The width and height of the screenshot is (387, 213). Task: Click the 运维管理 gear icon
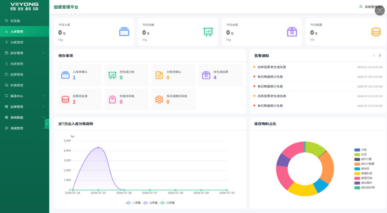click(x=6, y=107)
